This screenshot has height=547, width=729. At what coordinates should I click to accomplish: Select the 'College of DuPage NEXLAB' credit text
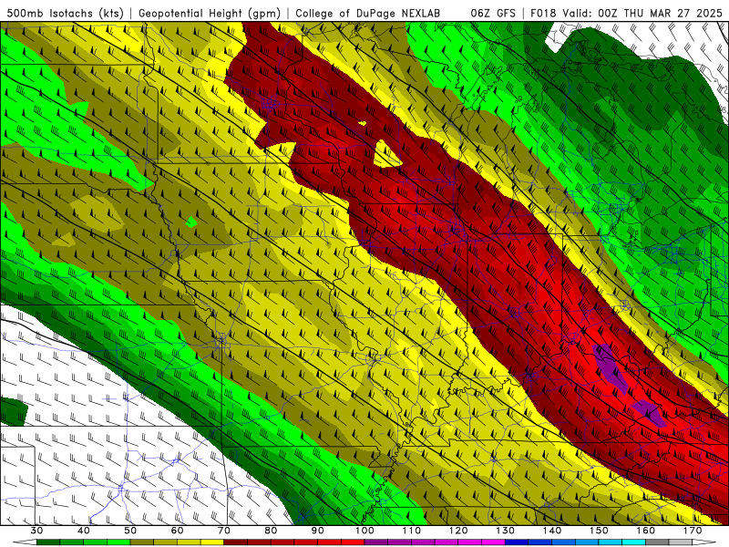click(368, 13)
